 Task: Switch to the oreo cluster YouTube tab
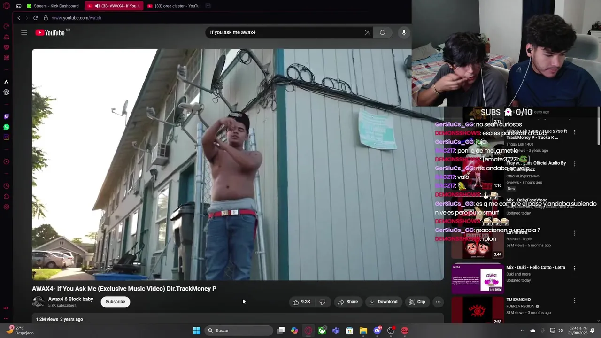click(174, 6)
